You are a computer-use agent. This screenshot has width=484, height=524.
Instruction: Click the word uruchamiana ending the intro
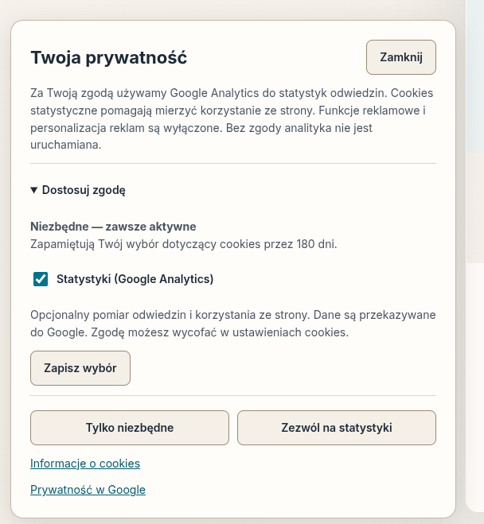(x=65, y=145)
